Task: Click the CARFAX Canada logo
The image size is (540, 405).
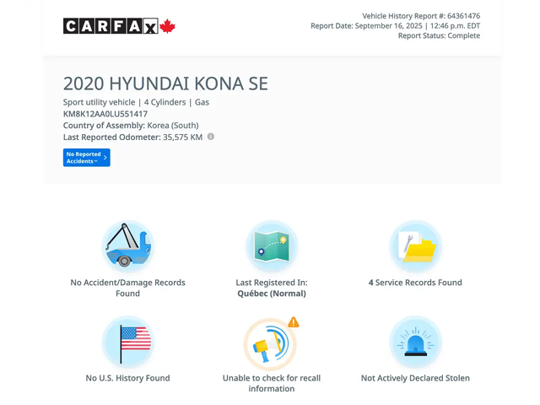Action: coord(119,26)
